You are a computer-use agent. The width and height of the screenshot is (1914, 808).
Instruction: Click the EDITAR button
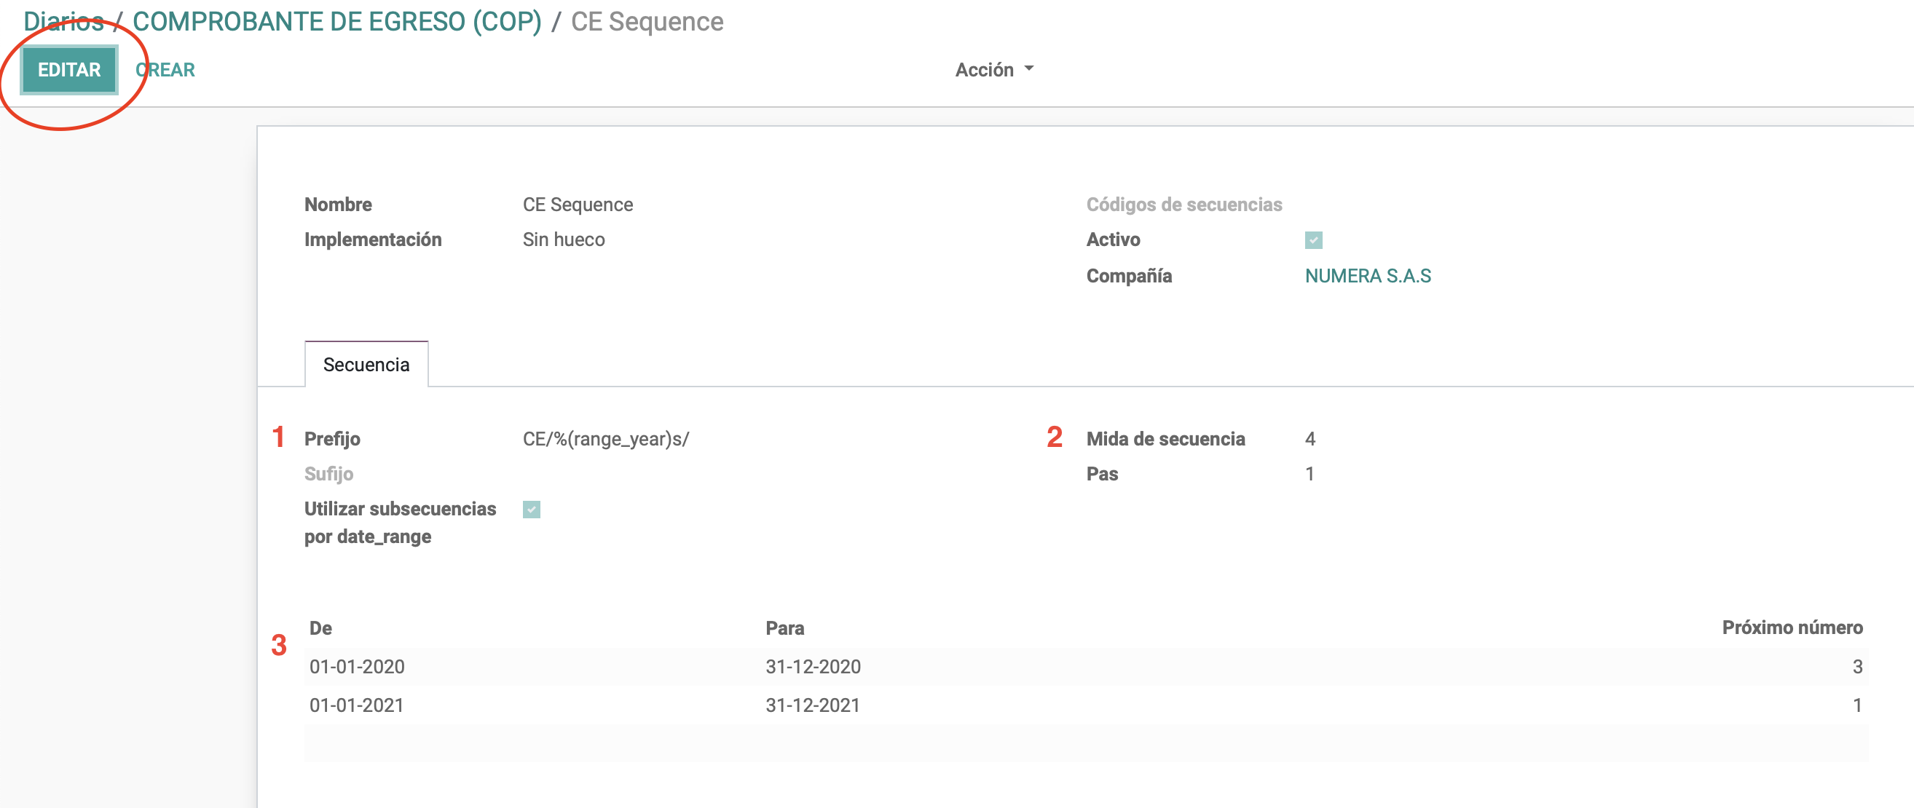pos(69,70)
